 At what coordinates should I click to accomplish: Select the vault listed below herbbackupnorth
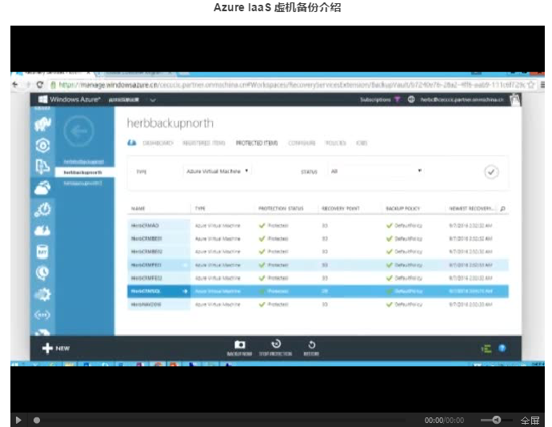point(82,183)
